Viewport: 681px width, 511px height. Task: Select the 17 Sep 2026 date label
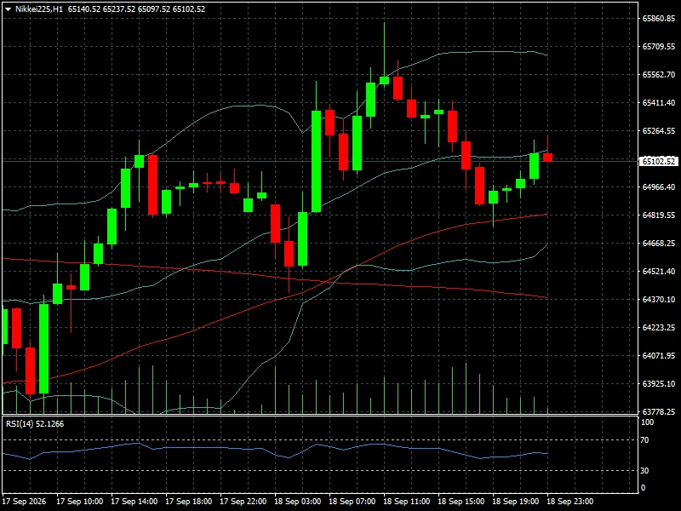(25, 502)
